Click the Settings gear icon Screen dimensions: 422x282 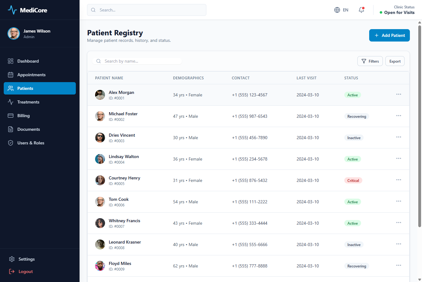tap(12, 259)
